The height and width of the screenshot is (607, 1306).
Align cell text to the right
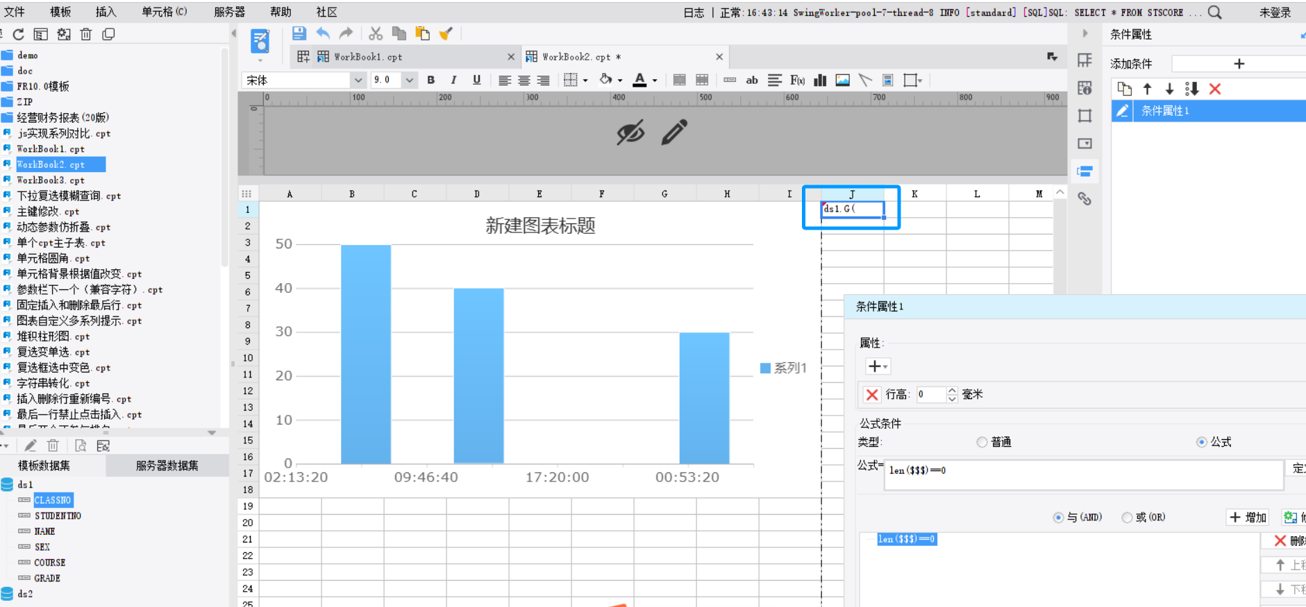click(544, 80)
